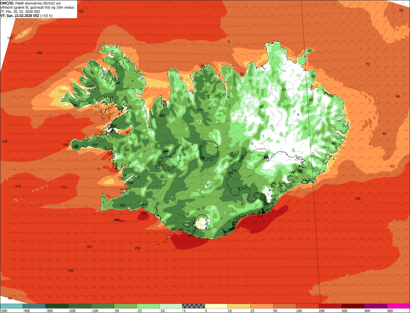410x313 pixels.
Task: Click the '4' value in the white eastern area
Action: coord(298,115)
